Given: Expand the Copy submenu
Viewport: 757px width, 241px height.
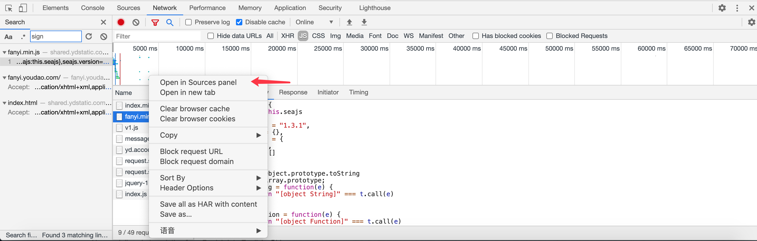Looking at the screenshot, I should [x=208, y=135].
